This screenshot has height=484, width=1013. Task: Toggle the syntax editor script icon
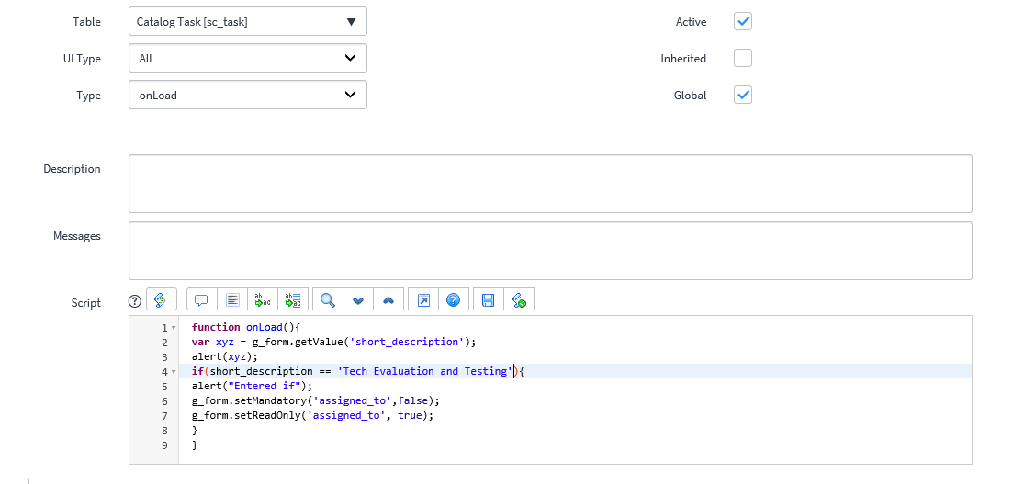pyautogui.click(x=162, y=299)
